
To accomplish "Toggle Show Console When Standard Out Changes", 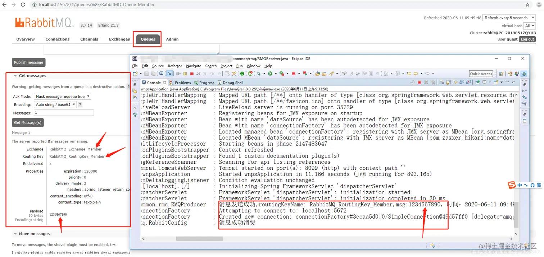I will [x=462, y=82].
